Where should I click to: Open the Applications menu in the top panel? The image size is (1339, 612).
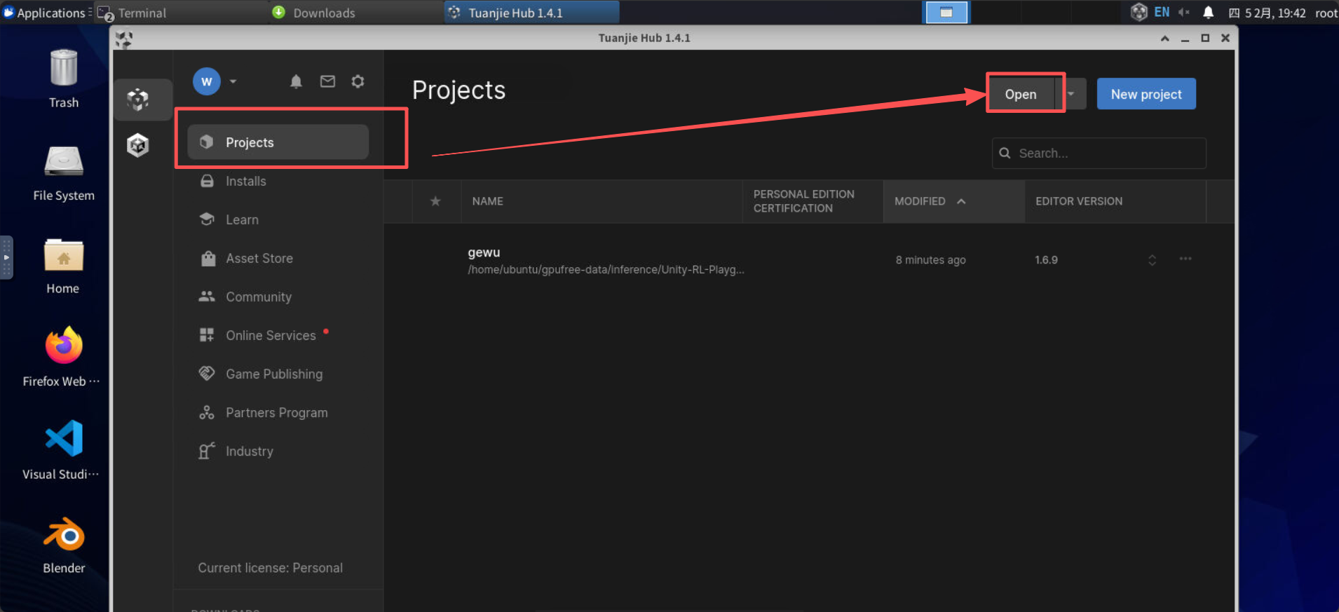47,13
